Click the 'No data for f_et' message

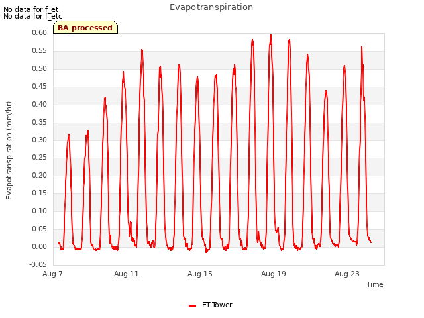31,9
